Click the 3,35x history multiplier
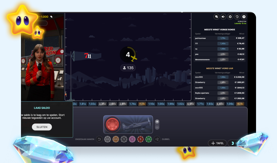Image resolution: width=277 pixels, height=163 pixels. click(x=102, y=104)
